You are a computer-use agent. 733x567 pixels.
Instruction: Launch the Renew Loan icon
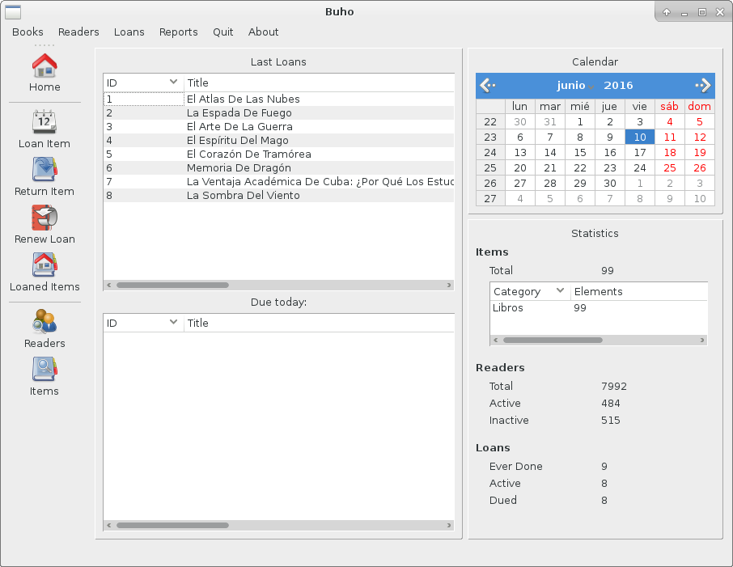(44, 218)
